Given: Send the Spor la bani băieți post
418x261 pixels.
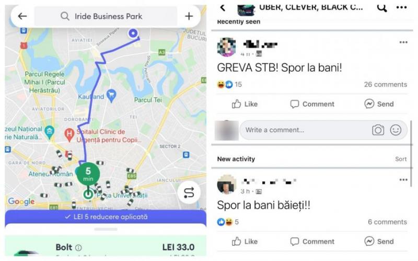Looking at the screenshot, I should click(x=379, y=241).
